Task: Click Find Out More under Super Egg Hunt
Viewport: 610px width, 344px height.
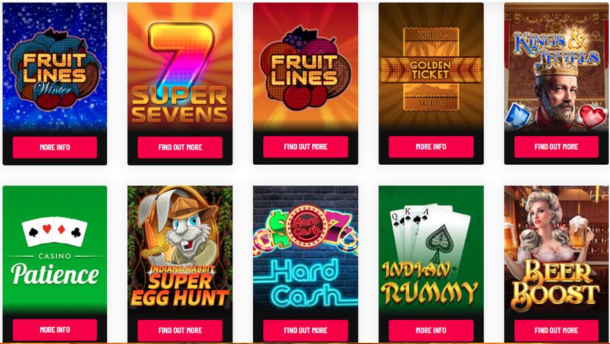Action: pyautogui.click(x=180, y=330)
